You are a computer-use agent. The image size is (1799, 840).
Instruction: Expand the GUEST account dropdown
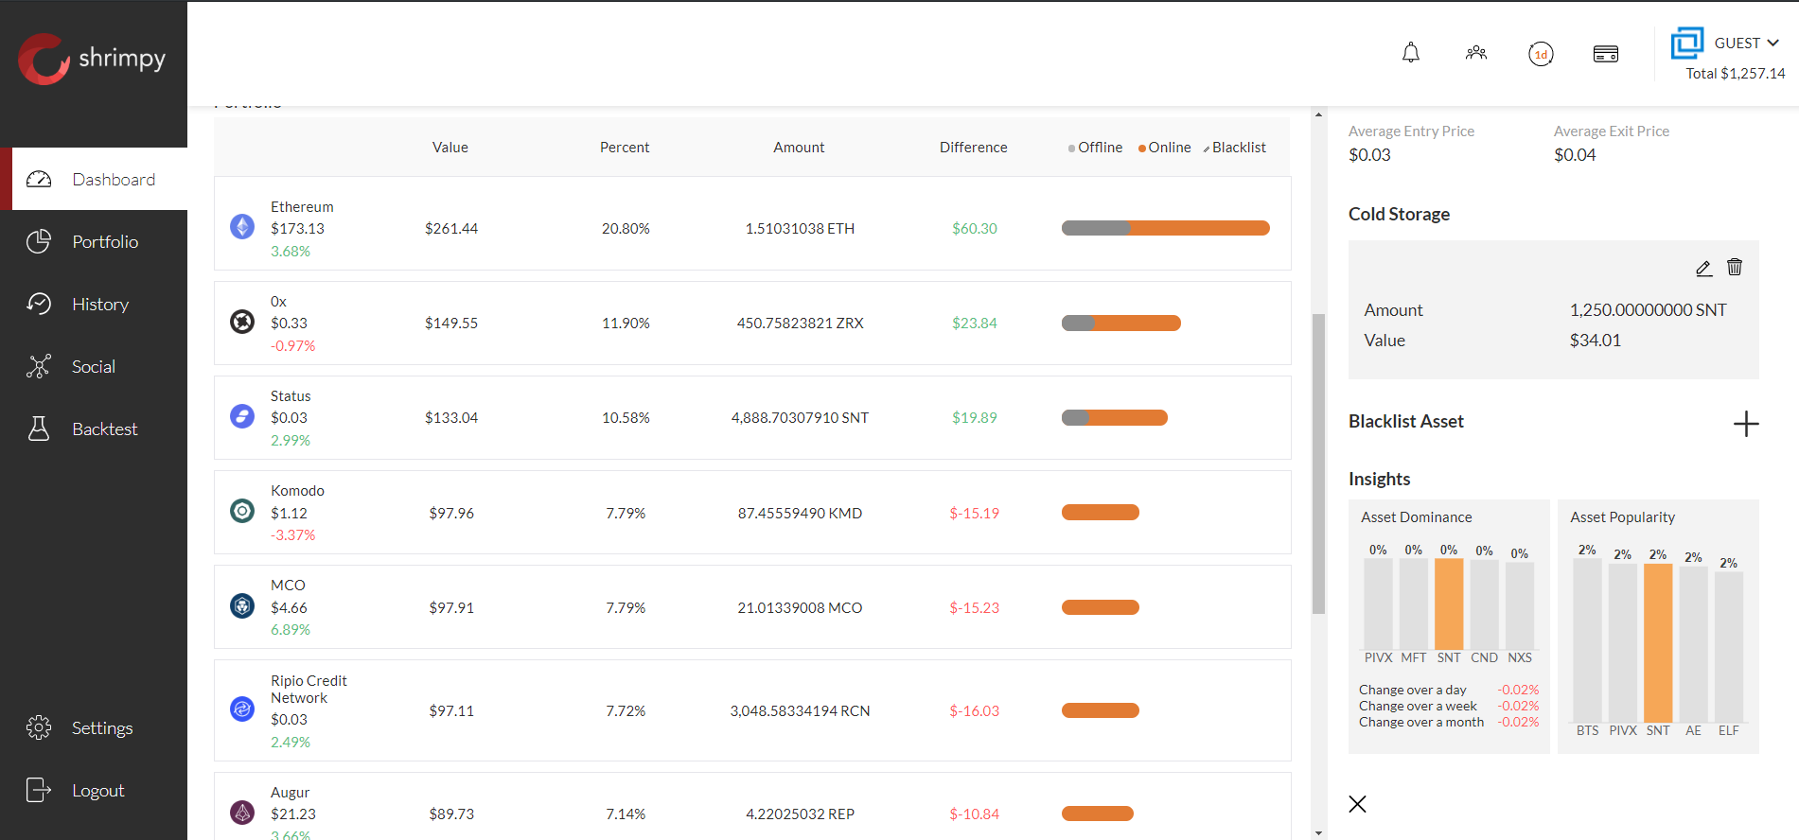coord(1747,44)
